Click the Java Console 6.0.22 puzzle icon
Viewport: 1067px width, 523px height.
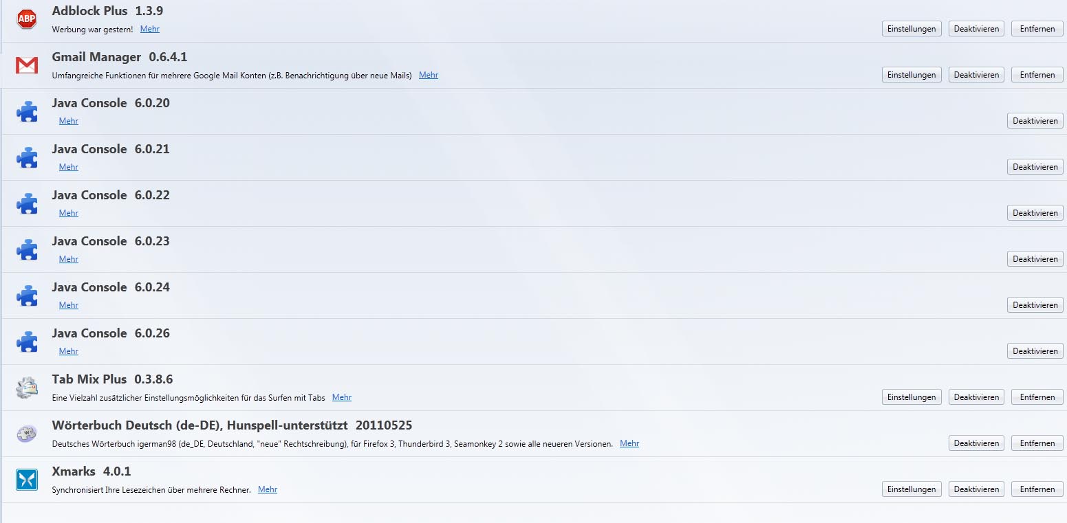click(27, 203)
